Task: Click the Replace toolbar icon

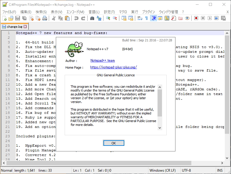Action: 99,18
